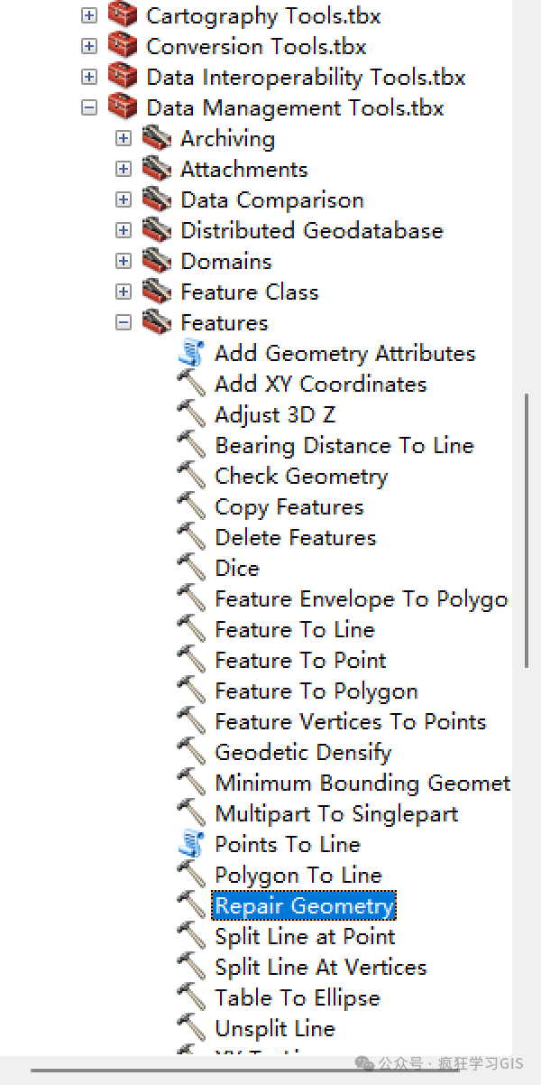Click the Dice tool hammer icon
The width and height of the screenshot is (541, 1085).
point(191,568)
